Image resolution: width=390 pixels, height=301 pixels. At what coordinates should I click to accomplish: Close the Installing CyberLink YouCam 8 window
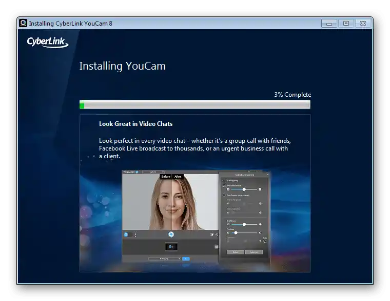(363, 24)
